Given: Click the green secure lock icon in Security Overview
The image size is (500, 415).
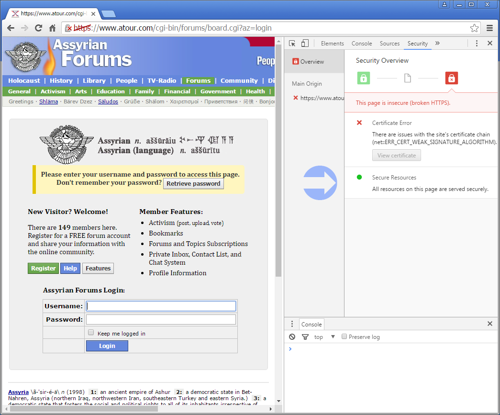Looking at the screenshot, I should tap(364, 78).
